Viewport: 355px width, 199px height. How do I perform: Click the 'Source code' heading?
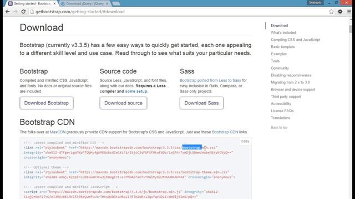pos(118,71)
